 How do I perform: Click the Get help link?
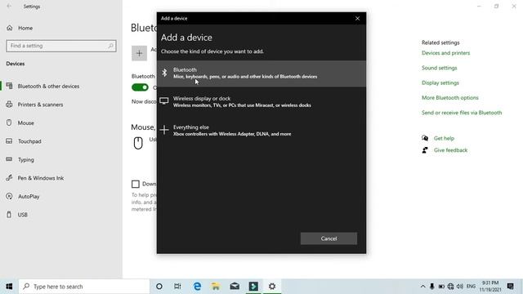coord(444,138)
